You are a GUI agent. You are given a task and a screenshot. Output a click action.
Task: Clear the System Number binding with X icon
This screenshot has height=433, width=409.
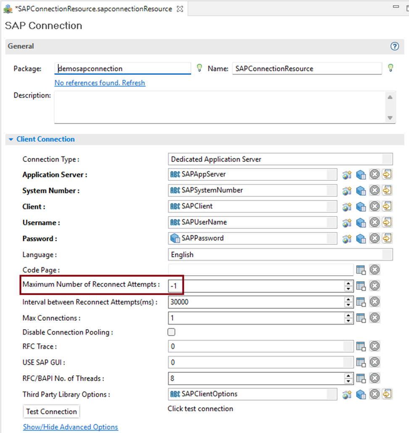375,190
